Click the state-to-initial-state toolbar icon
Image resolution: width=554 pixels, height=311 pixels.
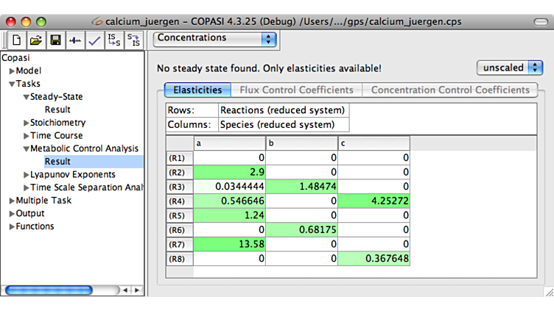point(133,40)
